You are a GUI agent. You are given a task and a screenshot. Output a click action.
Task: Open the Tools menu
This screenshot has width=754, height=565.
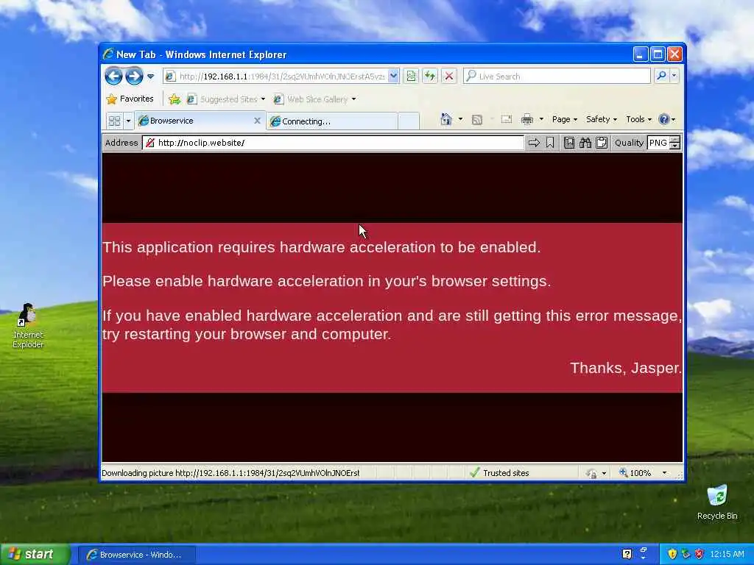(x=638, y=119)
